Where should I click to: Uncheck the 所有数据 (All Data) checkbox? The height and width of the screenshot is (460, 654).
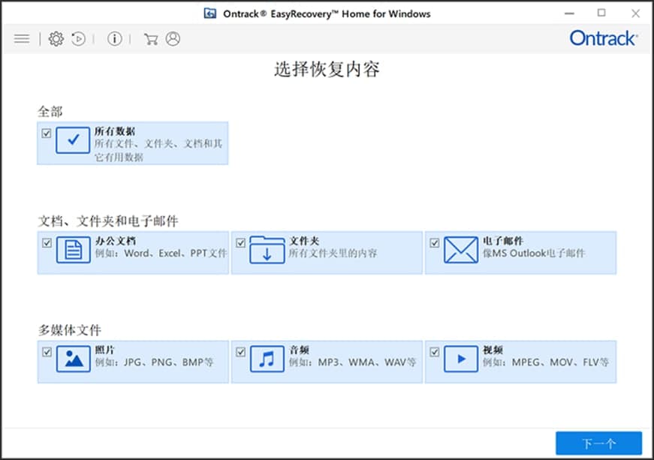(47, 133)
